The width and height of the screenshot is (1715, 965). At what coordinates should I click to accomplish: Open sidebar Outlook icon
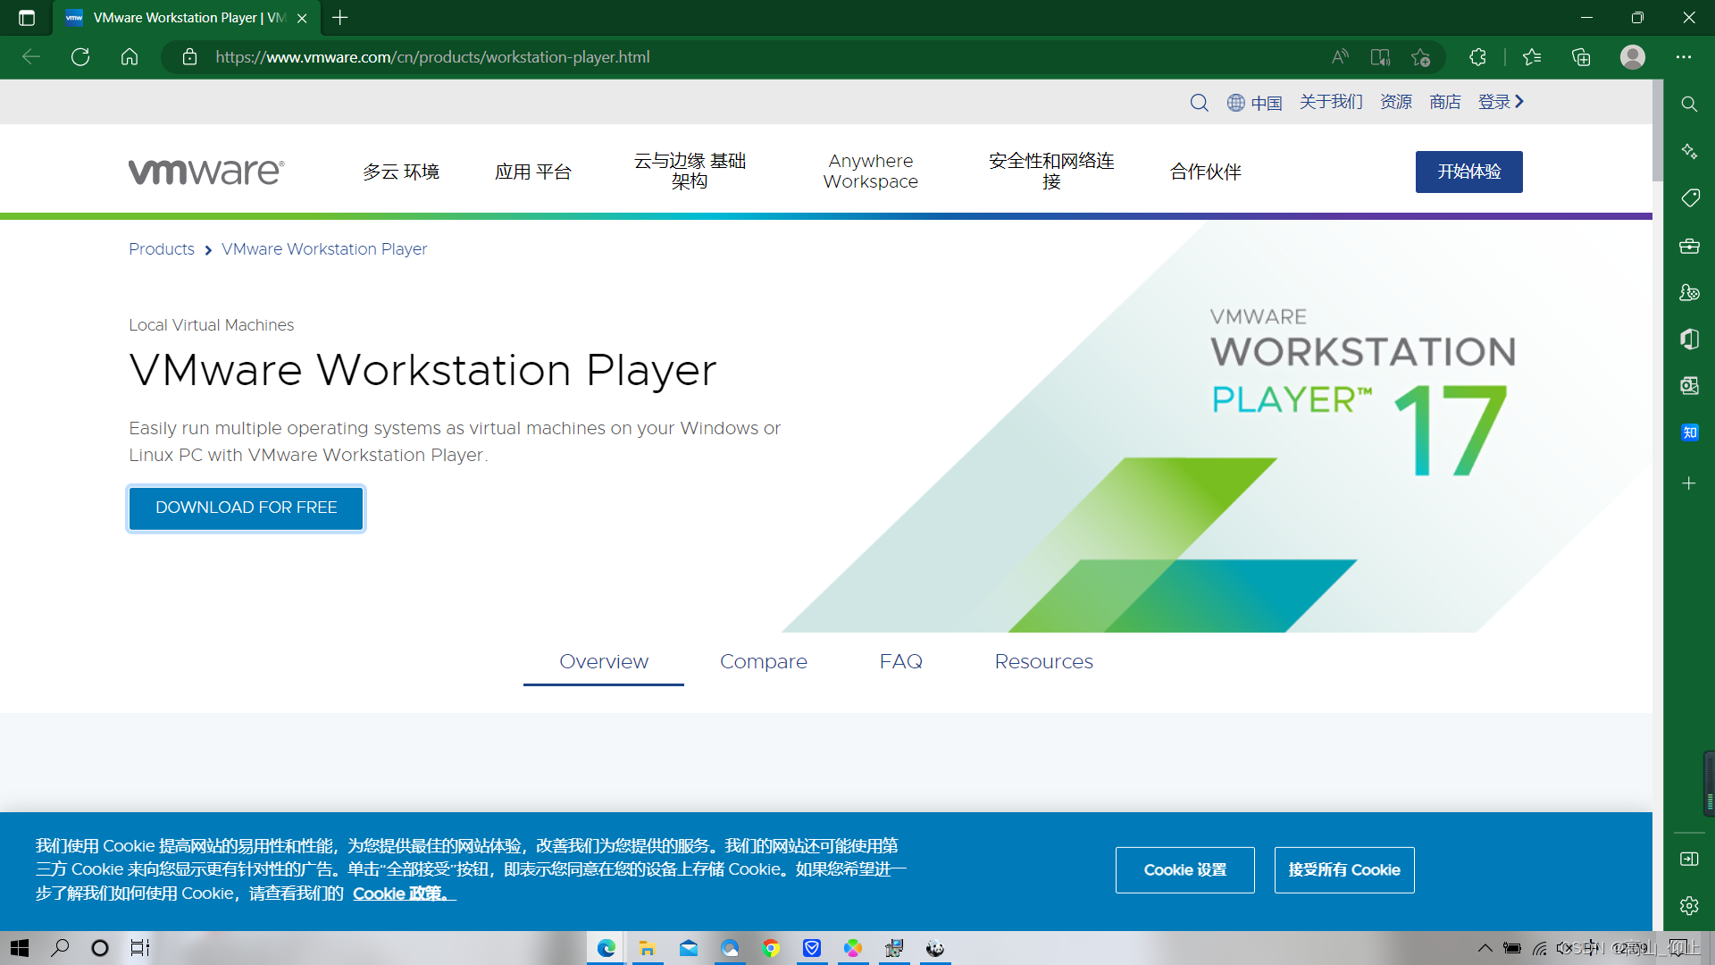(x=1689, y=386)
